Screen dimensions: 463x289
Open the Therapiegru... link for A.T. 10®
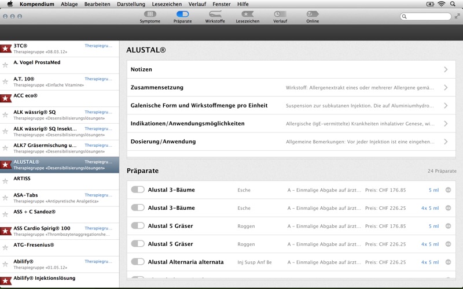(x=98, y=79)
